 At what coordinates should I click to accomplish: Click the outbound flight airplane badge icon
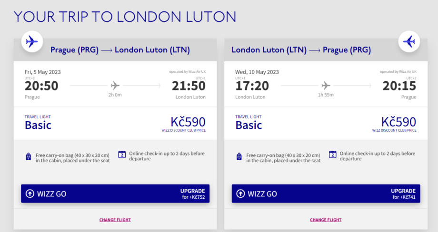click(x=32, y=42)
